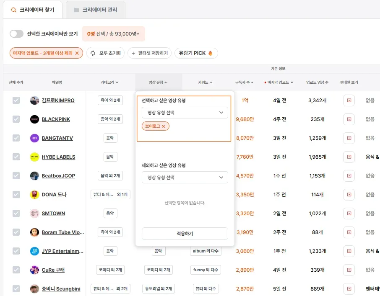380x296 pixels.
Task: Click the 유광기 PICK fire button
Action: pos(196,53)
